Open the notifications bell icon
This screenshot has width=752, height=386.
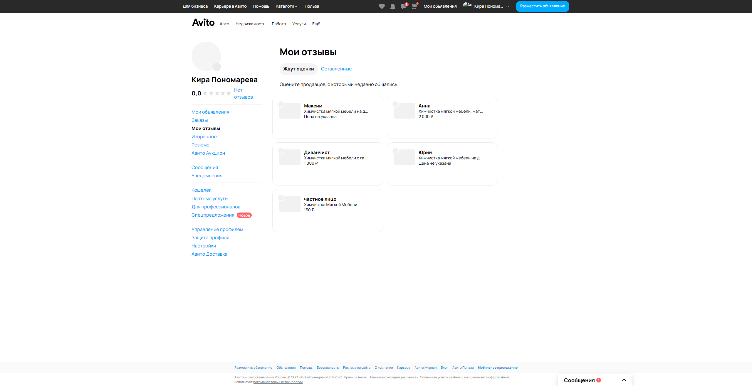tap(392, 6)
